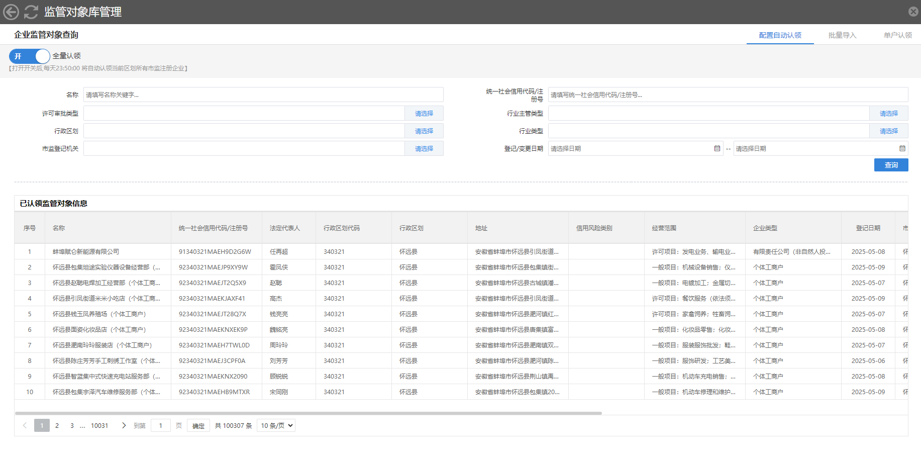Screen dimensions: 921x456
Task: Select row 怀远县赵聪电焊加工经营部
Action: click(x=461, y=283)
